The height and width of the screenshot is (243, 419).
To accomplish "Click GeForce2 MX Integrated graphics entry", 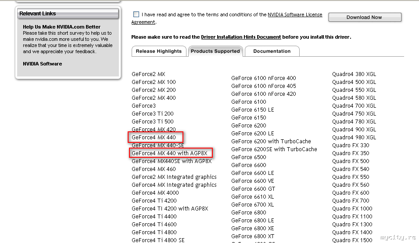I will point(174,177).
